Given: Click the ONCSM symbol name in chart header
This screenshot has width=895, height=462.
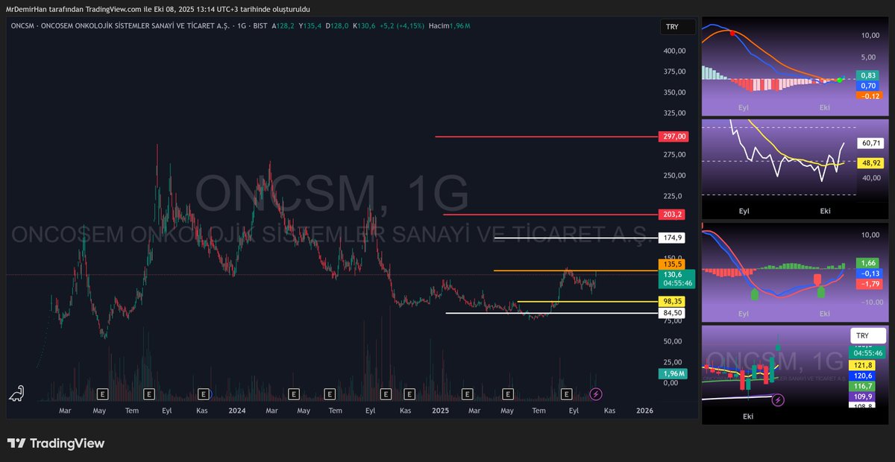Looking at the screenshot, I should [22, 26].
